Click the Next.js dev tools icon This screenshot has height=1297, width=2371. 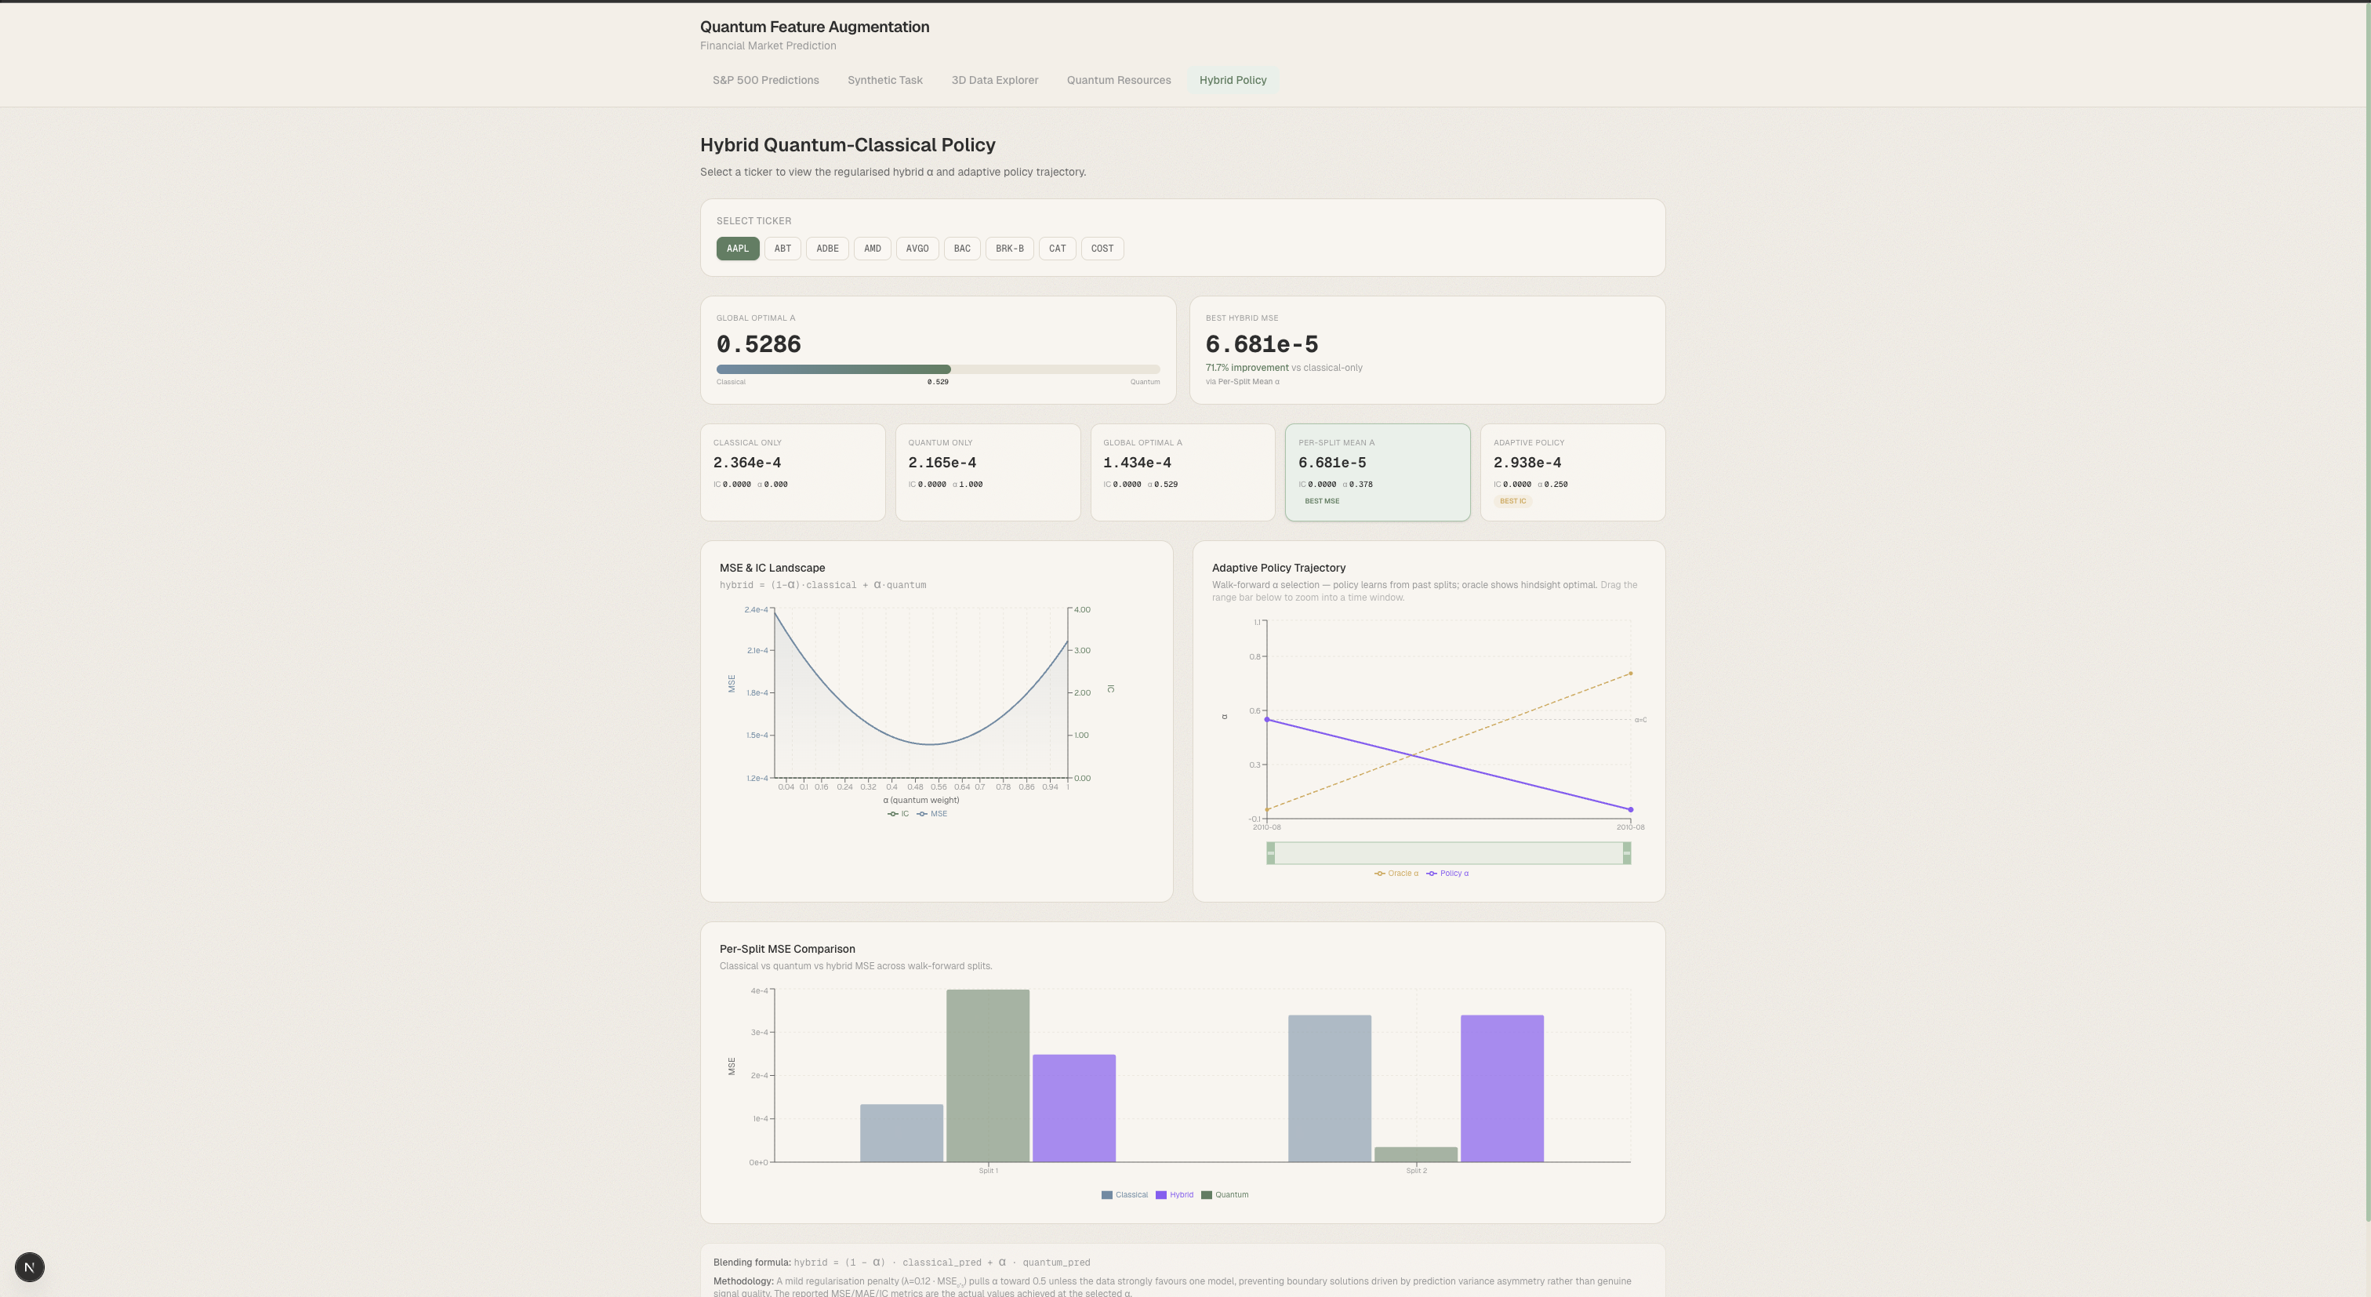30,1266
